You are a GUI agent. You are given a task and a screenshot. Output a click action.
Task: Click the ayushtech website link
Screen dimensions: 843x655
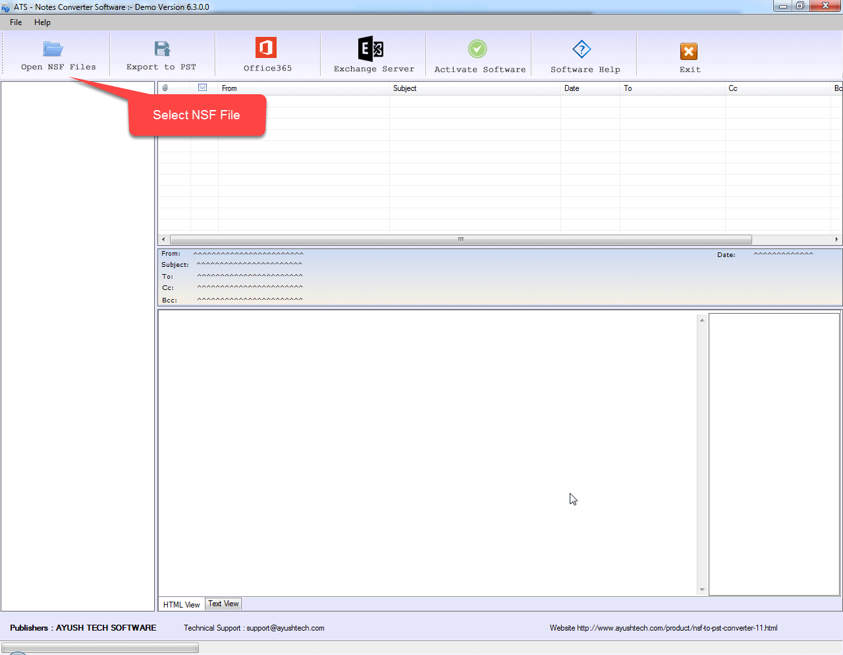point(676,628)
